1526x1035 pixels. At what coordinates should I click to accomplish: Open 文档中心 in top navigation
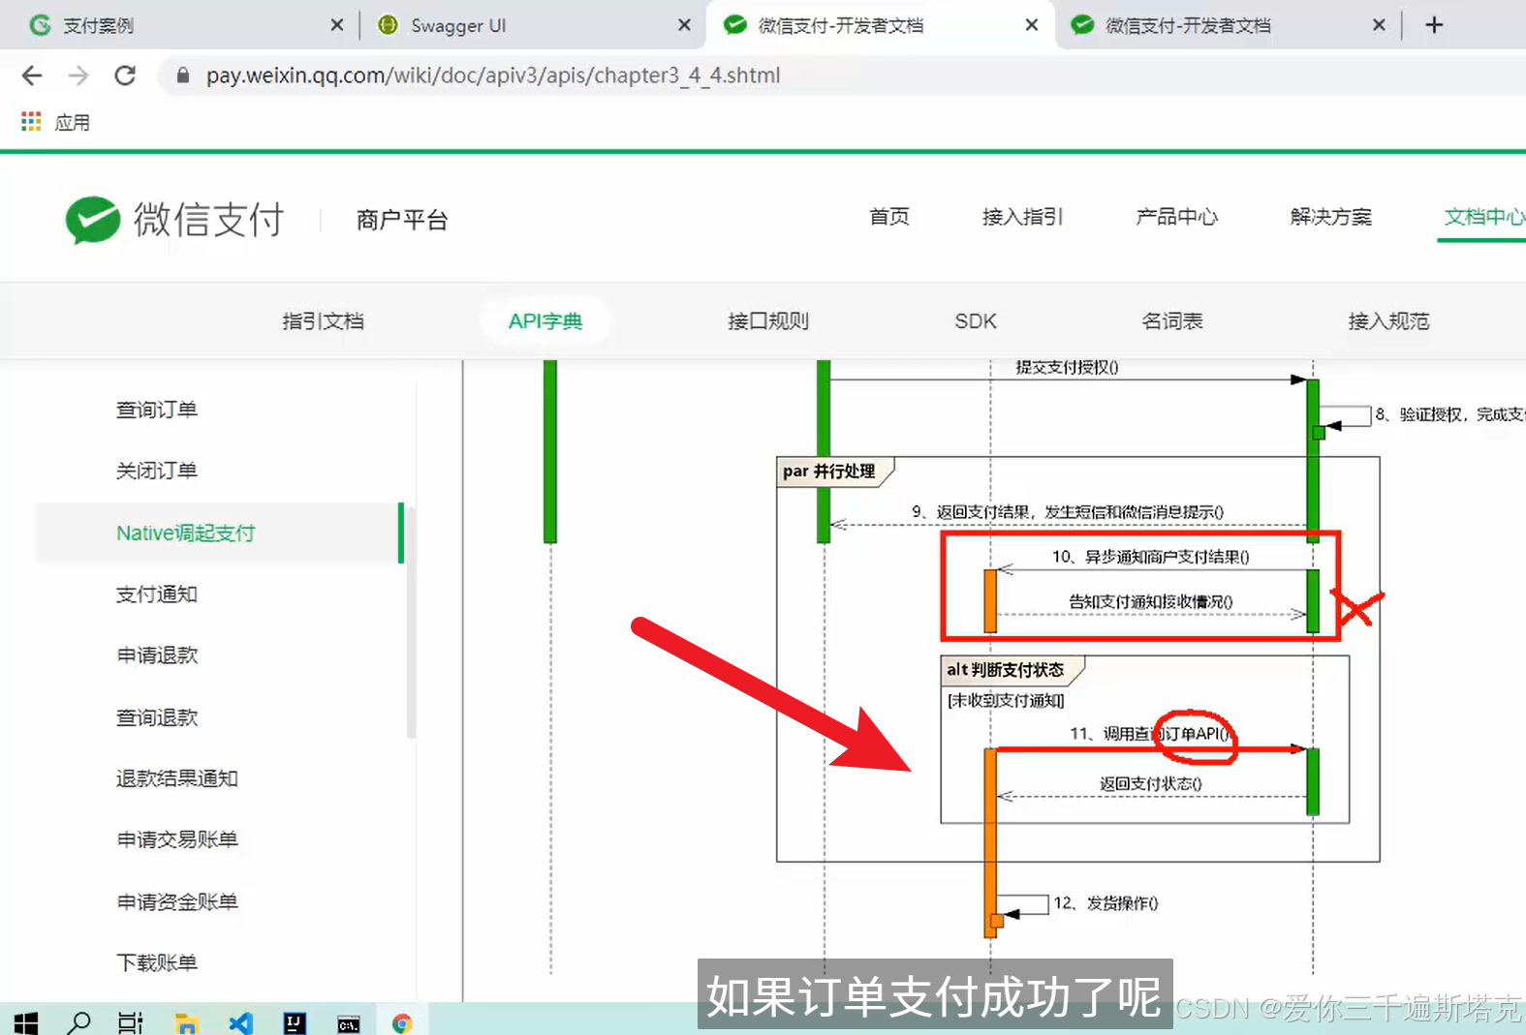coord(1484,217)
